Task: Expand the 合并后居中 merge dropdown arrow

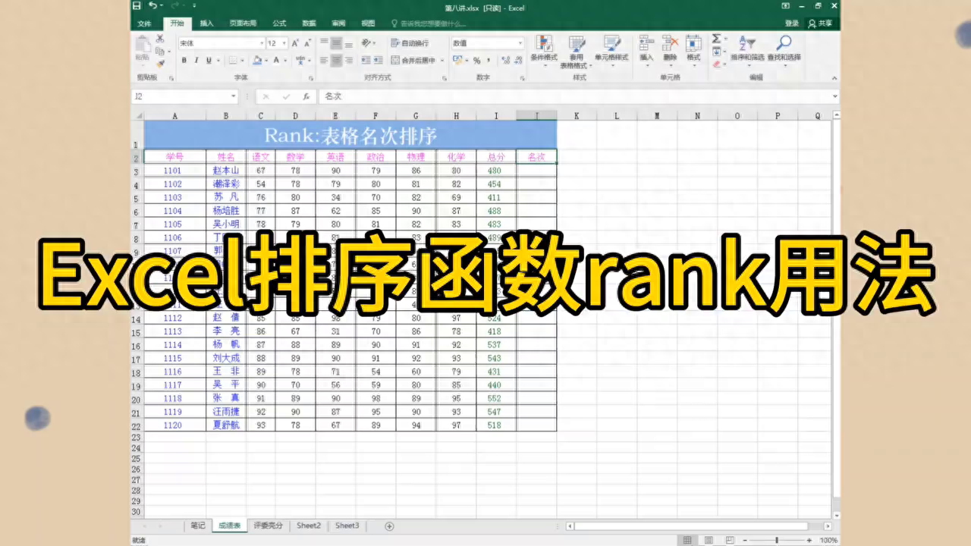Action: (x=443, y=60)
